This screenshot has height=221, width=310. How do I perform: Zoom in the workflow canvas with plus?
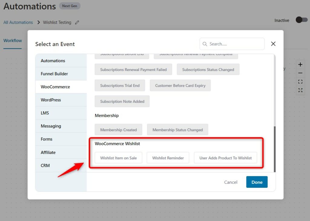[300, 65]
